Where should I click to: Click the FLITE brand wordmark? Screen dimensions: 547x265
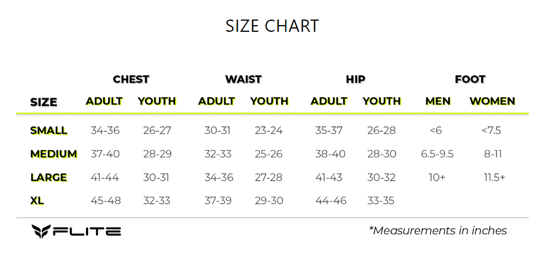(87, 231)
